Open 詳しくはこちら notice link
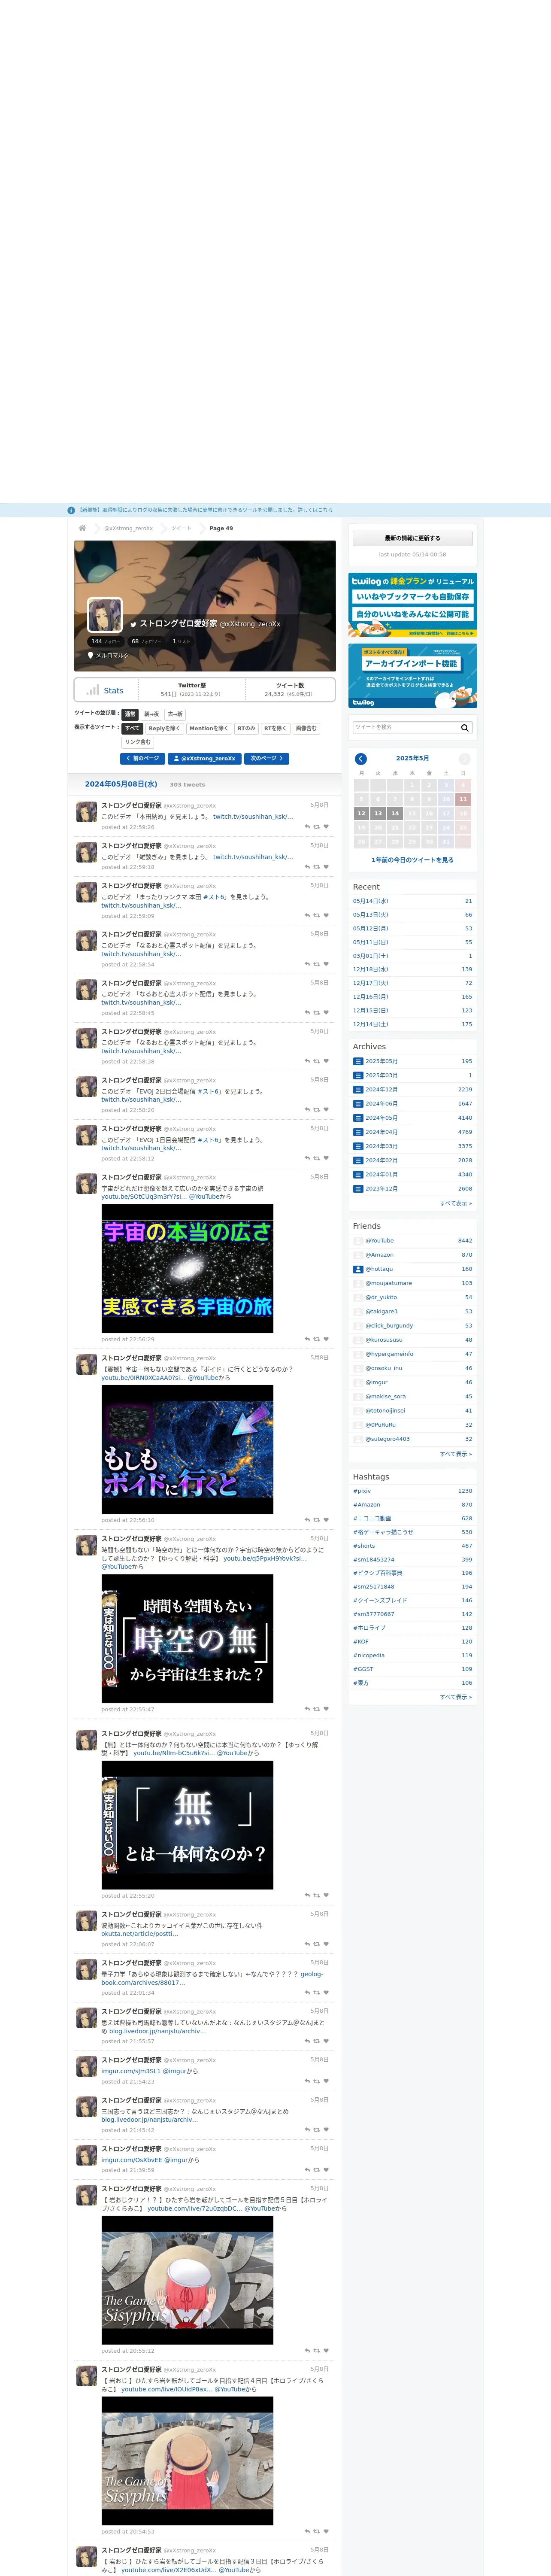This screenshot has height=2576, width=551. 314,510
